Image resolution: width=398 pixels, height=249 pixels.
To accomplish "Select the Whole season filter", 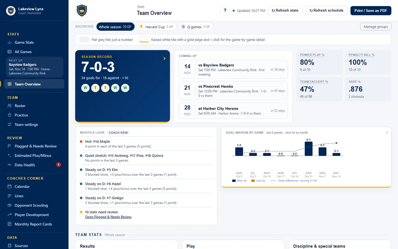I will 115,27.
